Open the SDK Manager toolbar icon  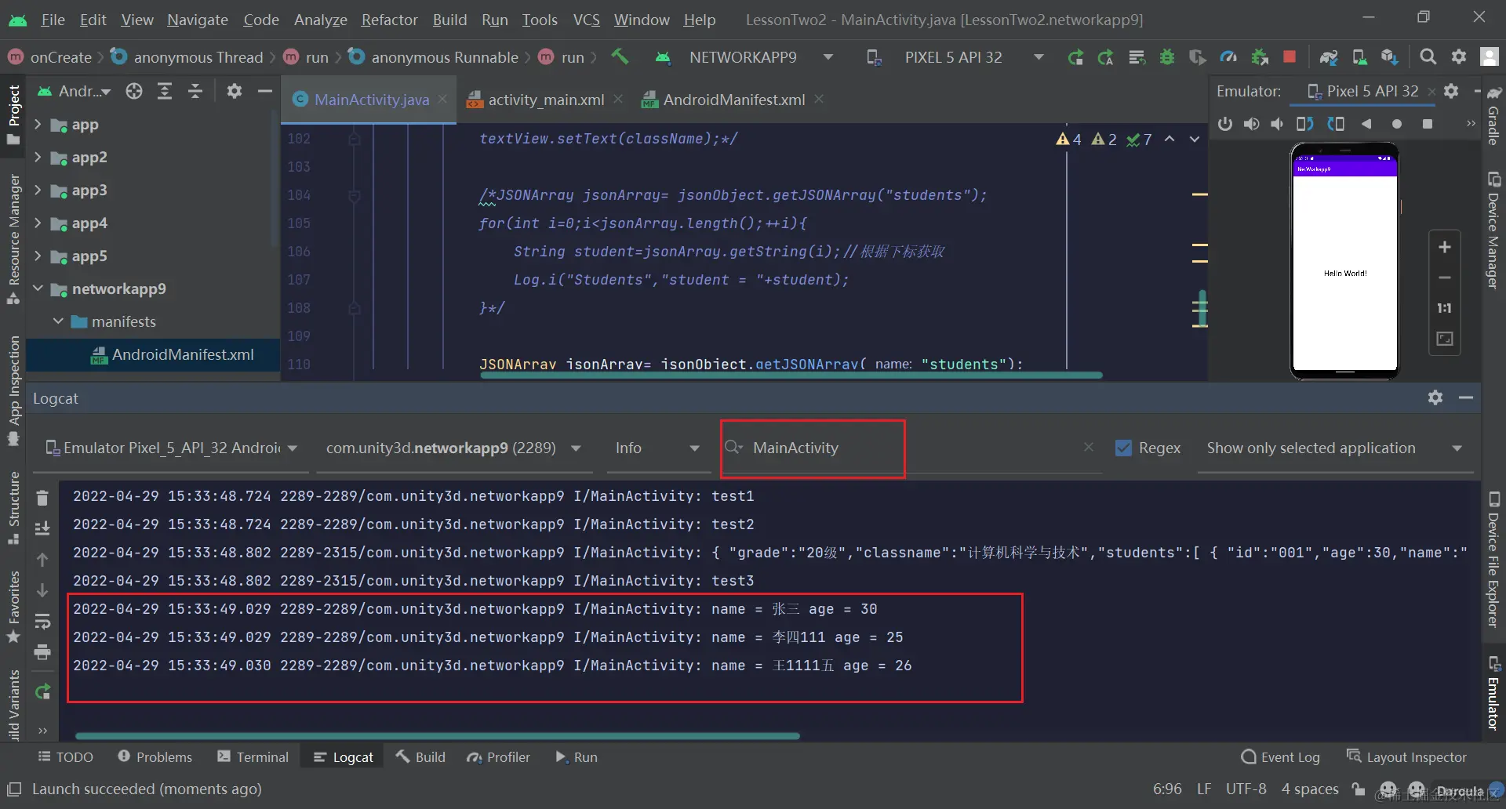tap(1390, 56)
